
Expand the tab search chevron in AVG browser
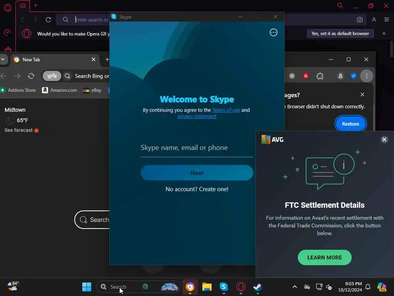pos(3,59)
